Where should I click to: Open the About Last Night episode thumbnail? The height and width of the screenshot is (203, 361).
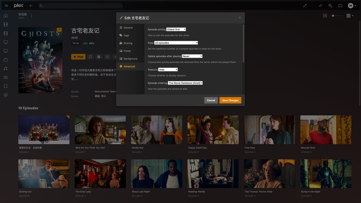(x=157, y=174)
